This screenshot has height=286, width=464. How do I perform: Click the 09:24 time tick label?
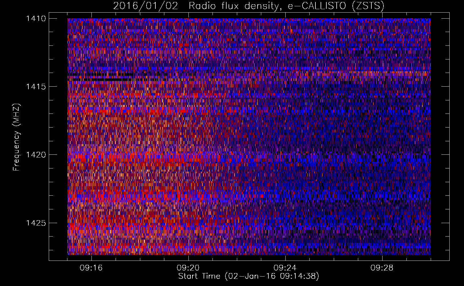(x=285, y=268)
